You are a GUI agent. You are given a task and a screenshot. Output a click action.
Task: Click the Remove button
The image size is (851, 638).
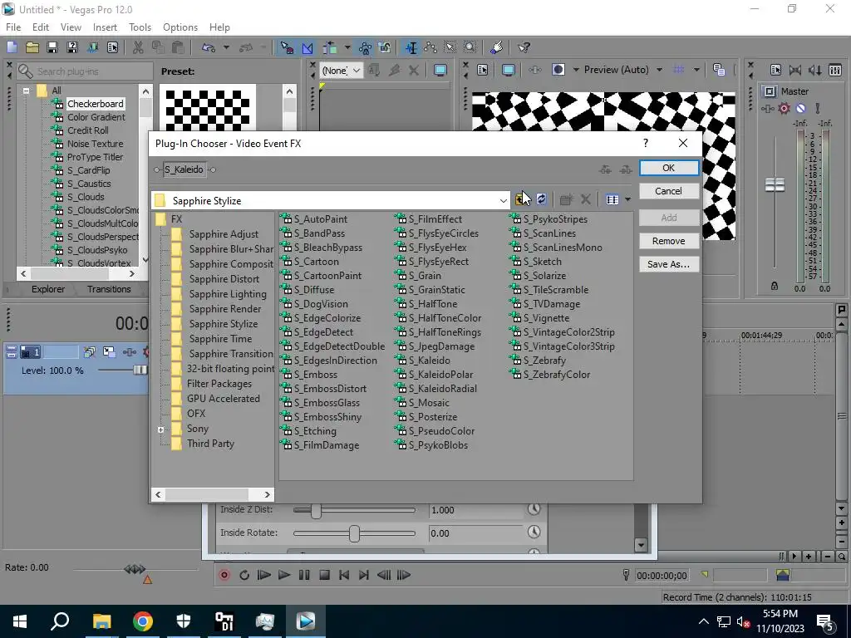coord(669,241)
